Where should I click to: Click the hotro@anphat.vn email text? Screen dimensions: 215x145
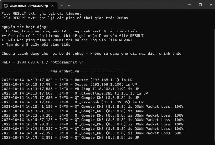67,62
